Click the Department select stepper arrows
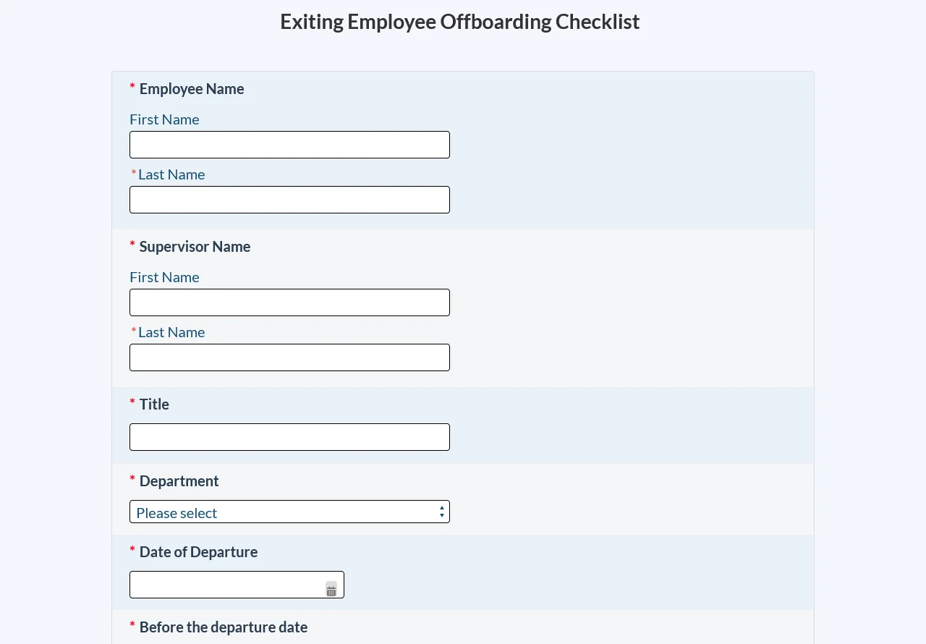Viewport: 926px width, 644px height. pos(441,512)
